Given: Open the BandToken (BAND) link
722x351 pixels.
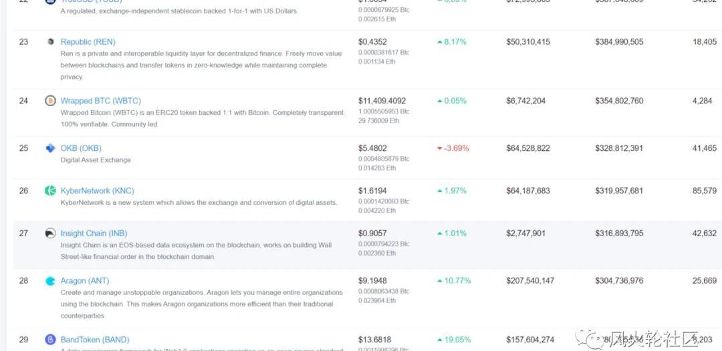Looking at the screenshot, I should coord(95,340).
